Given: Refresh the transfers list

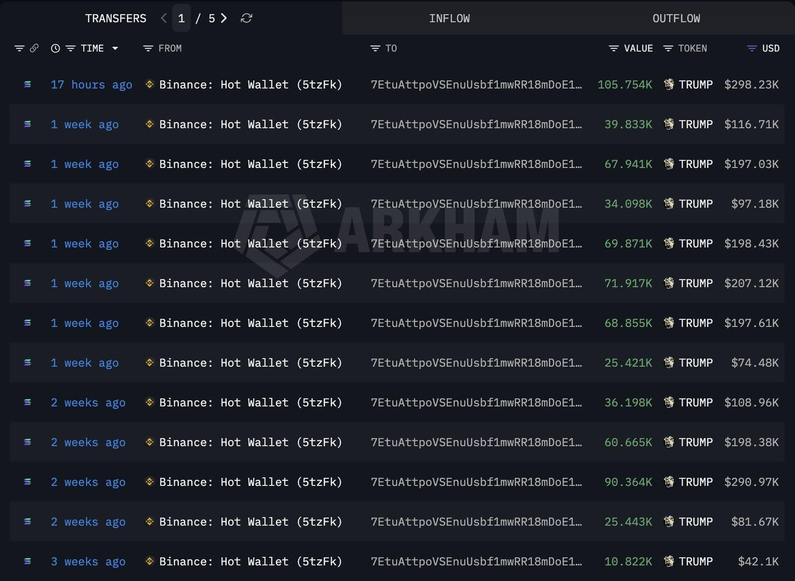Looking at the screenshot, I should point(246,18).
